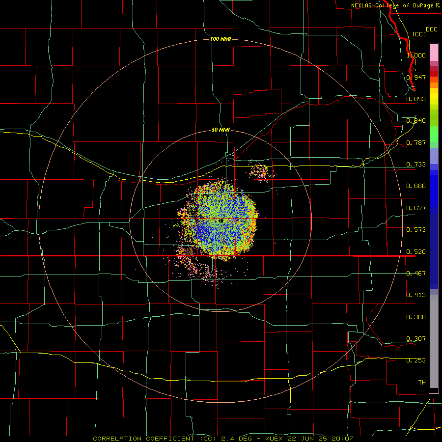Image resolution: width=442 pixels, height=442 pixels.
Task: Click the KUEX station identifier
Action: click(x=275, y=439)
